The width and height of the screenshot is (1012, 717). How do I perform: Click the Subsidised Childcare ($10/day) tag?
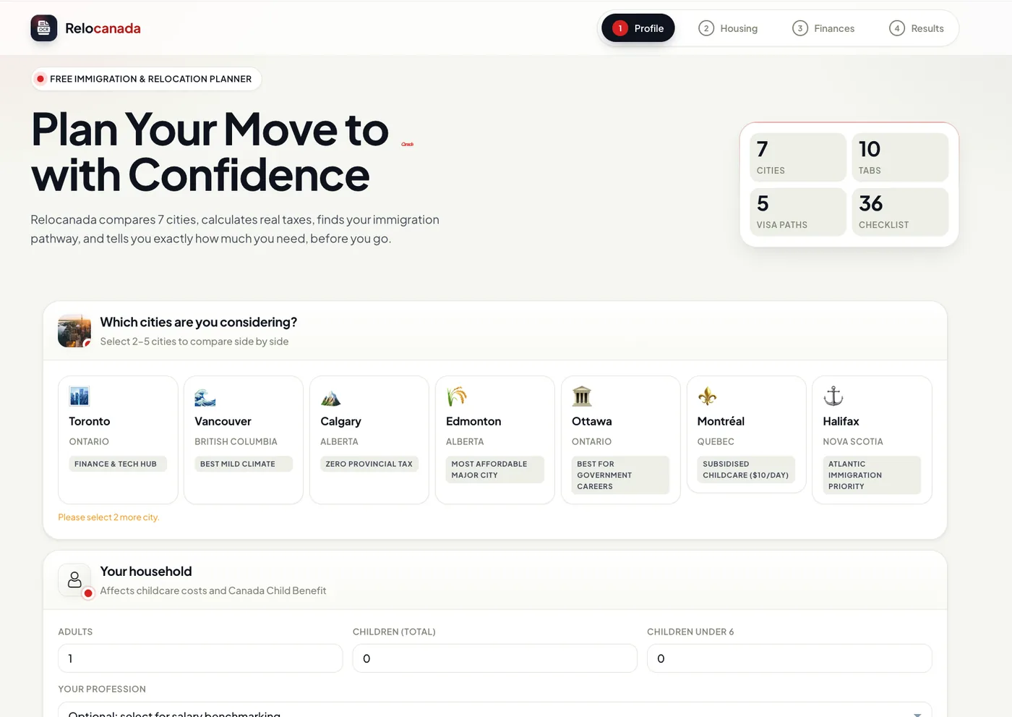[746, 470]
